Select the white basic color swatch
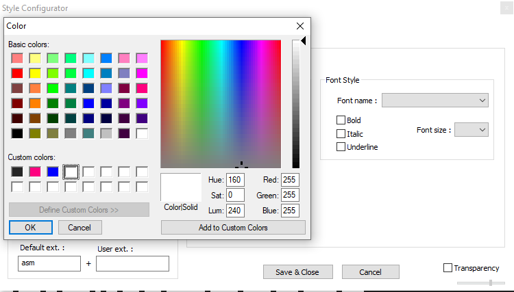 pos(142,133)
